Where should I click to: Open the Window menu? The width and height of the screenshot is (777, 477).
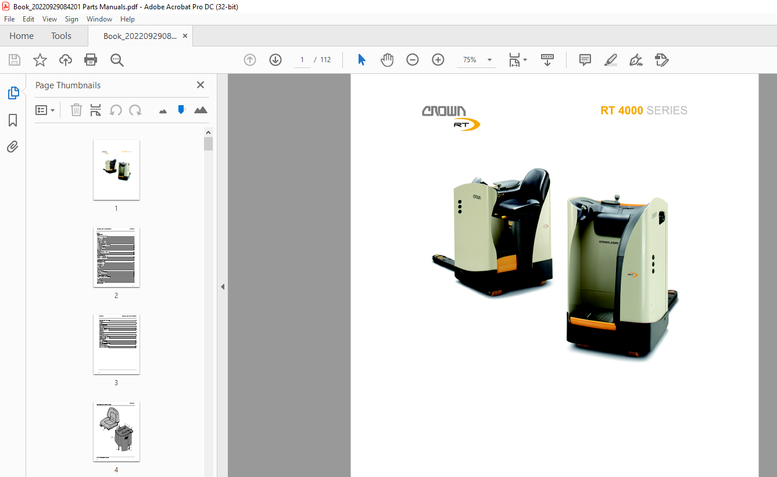99,19
